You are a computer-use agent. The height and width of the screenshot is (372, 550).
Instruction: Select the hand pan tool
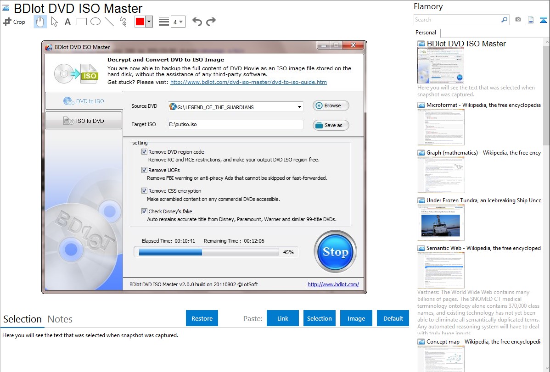pos(40,22)
